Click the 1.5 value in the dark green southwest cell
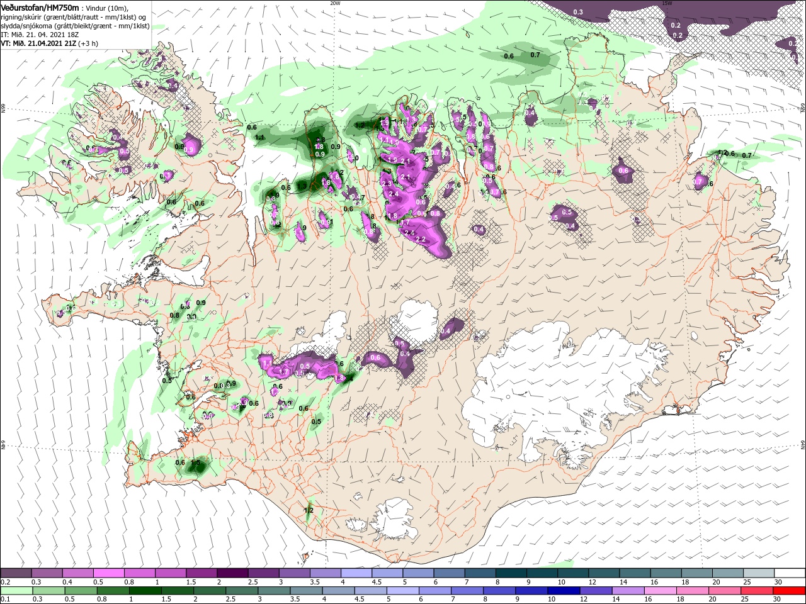Image resolution: width=806 pixels, height=604 pixels. (x=195, y=463)
